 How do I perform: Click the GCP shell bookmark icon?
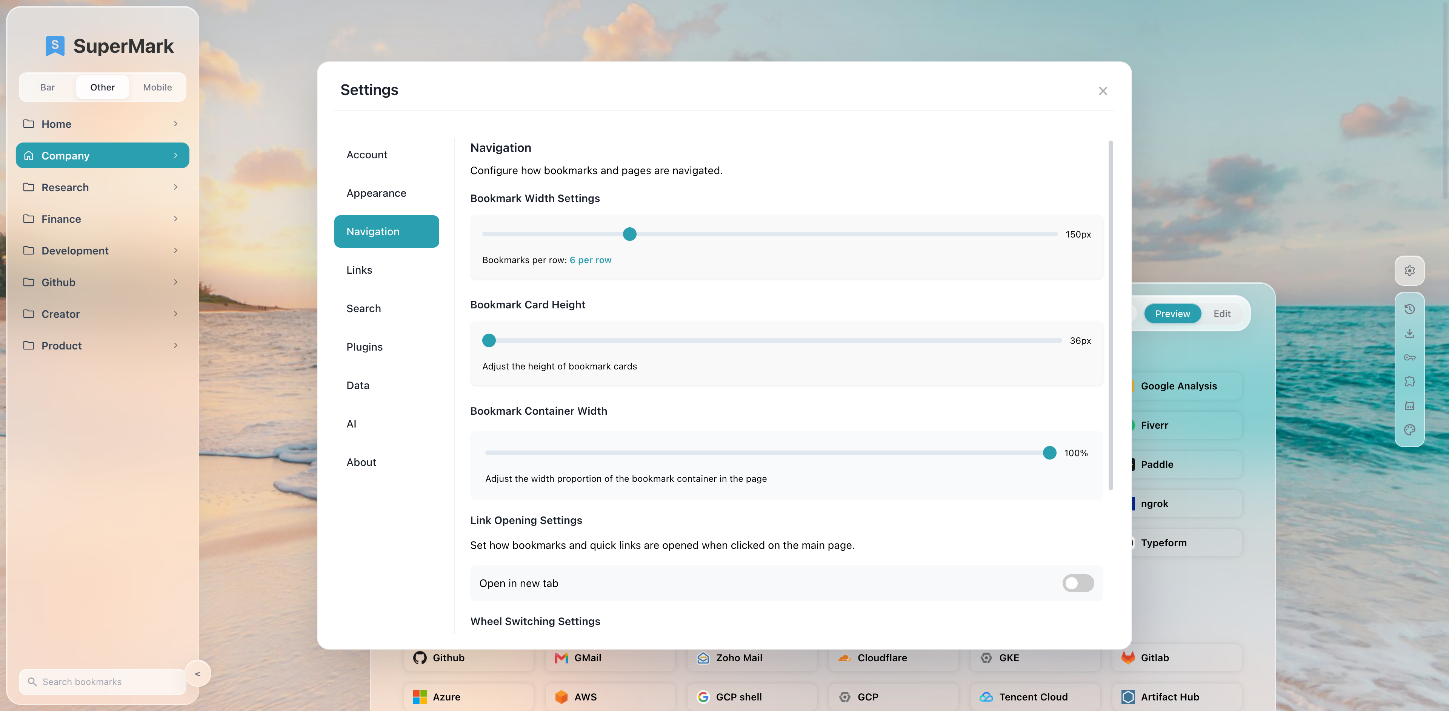coord(703,697)
